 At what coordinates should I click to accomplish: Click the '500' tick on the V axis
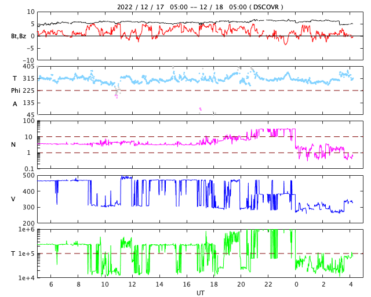point(28,176)
